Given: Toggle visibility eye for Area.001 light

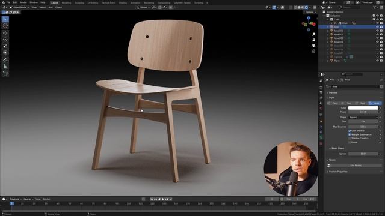Looking at the screenshot, I should click(x=377, y=31).
